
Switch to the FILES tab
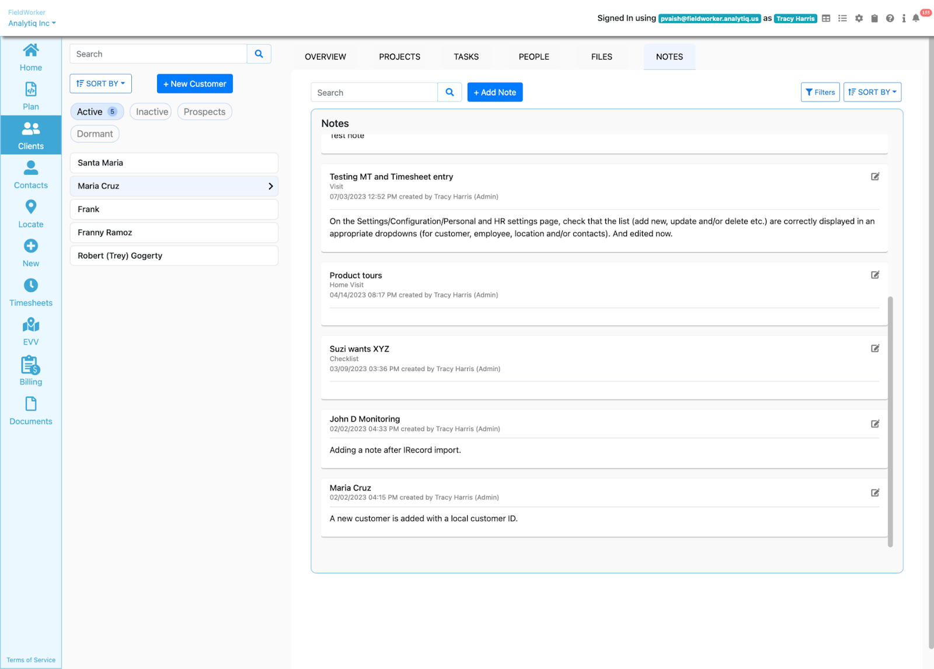(x=601, y=57)
